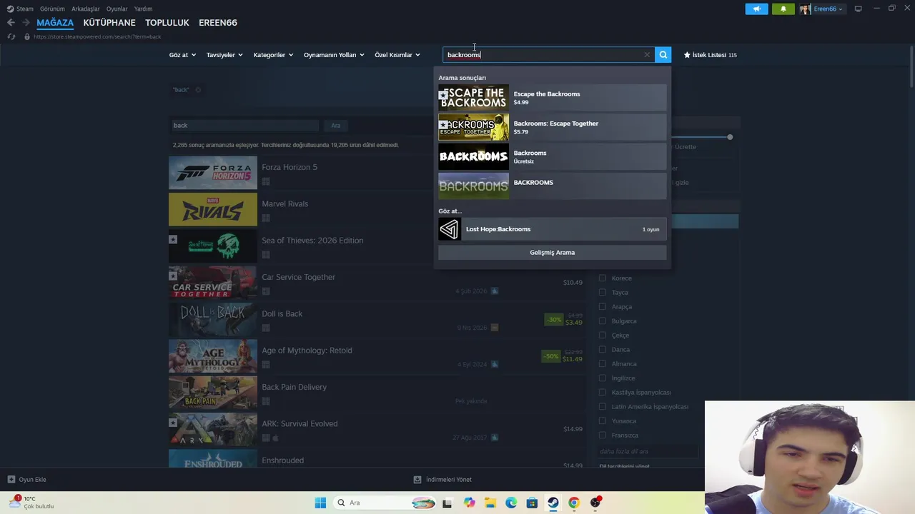Switch to Big Picture mode monitor icon
The image size is (915, 514).
(x=858, y=9)
